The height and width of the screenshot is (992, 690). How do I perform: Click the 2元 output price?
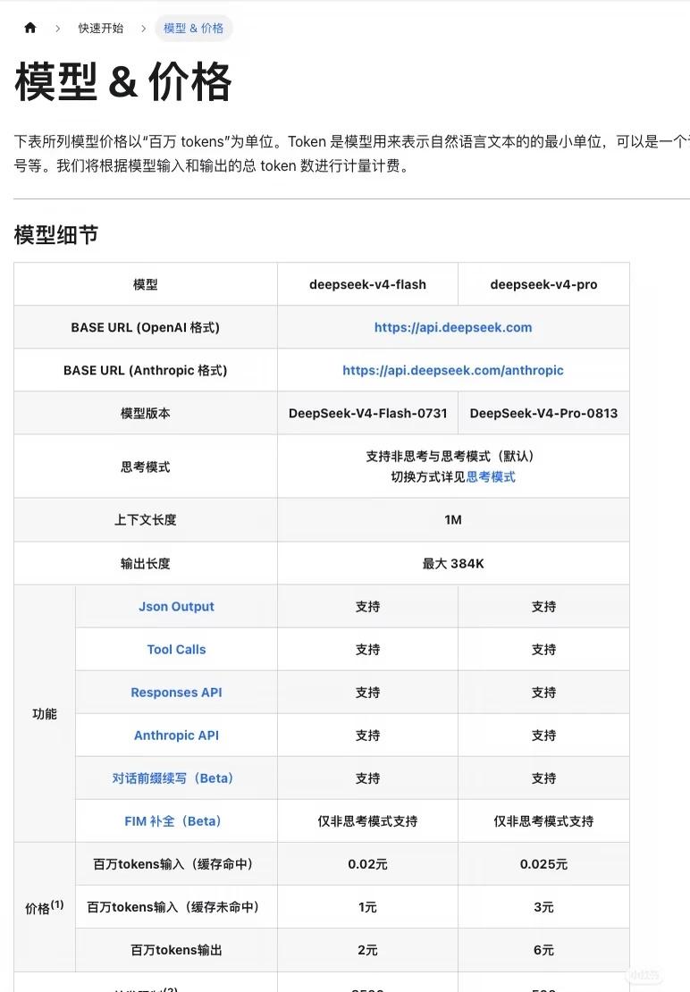(367, 950)
